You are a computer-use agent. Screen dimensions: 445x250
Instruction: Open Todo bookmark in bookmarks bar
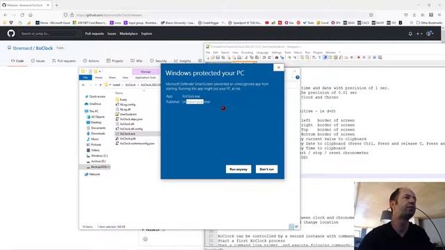[x=308, y=23]
